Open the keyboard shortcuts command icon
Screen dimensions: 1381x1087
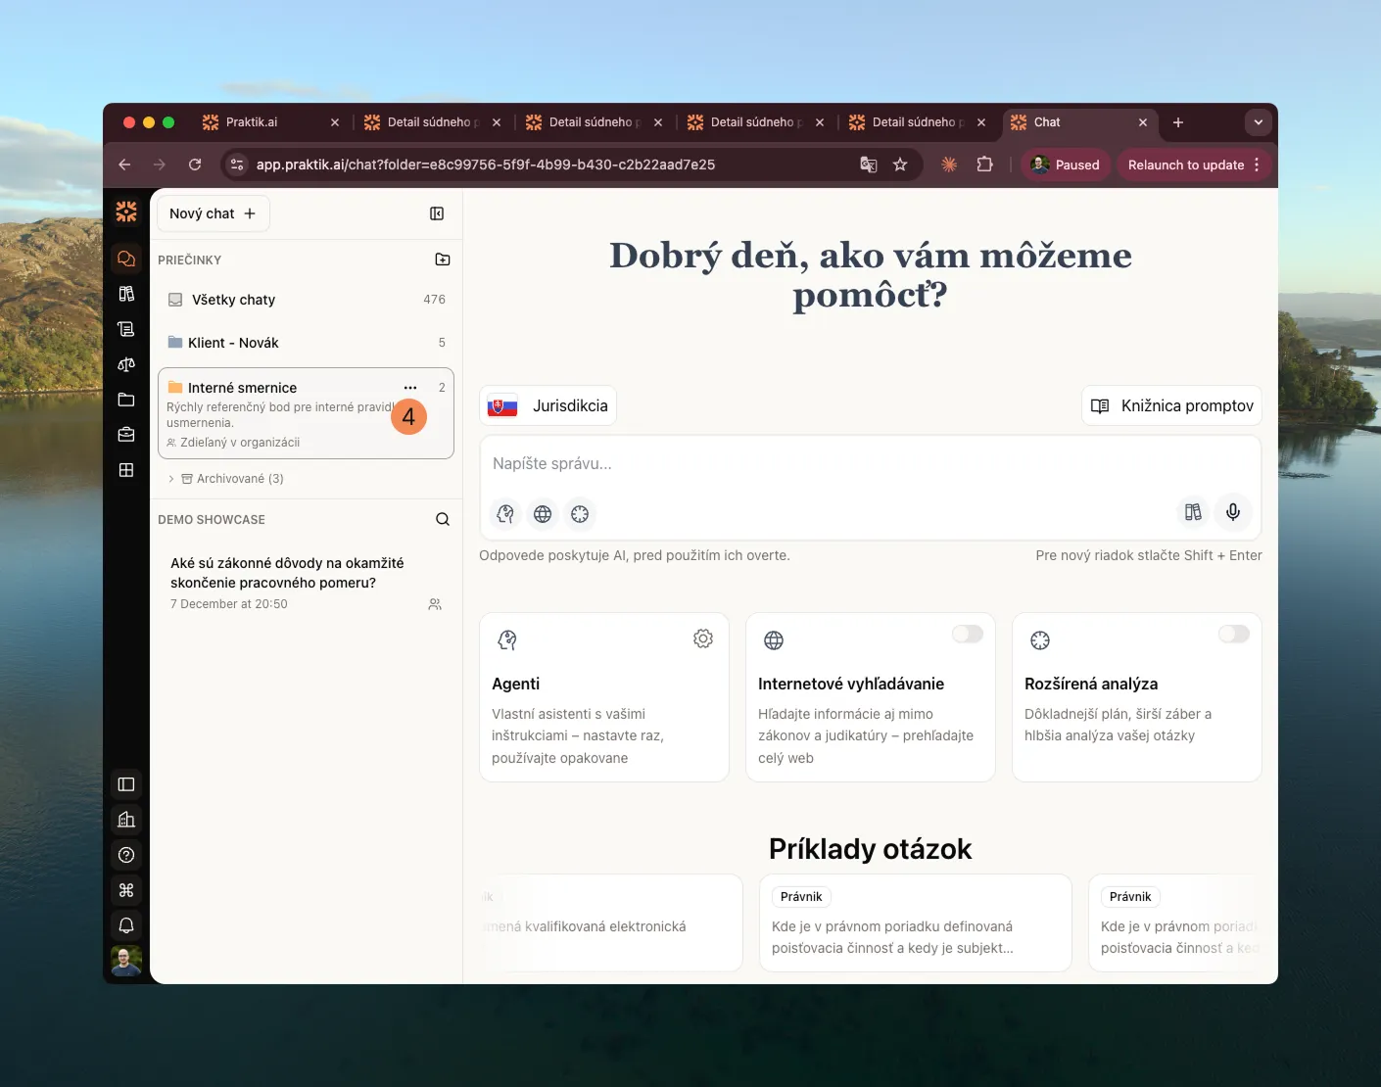(x=125, y=890)
